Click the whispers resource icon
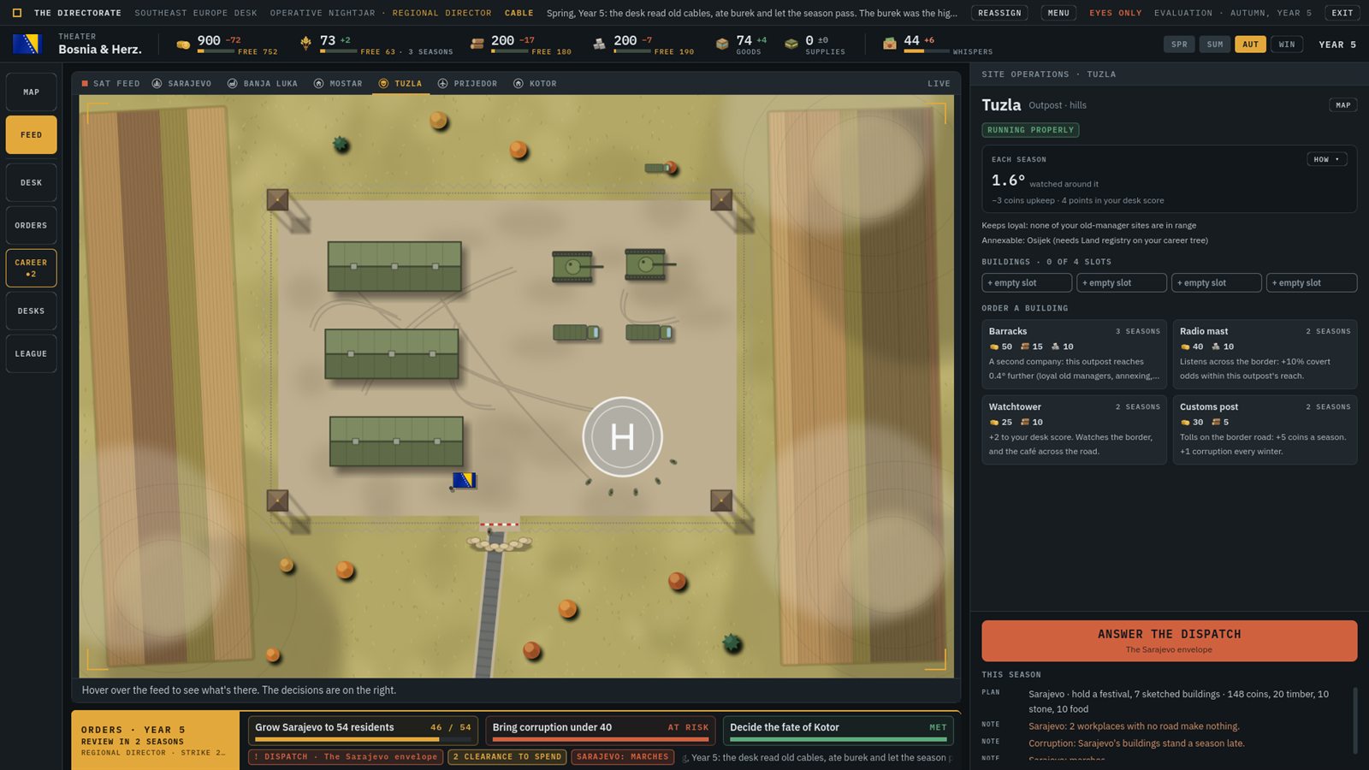This screenshot has height=770, width=1369. [x=890, y=44]
